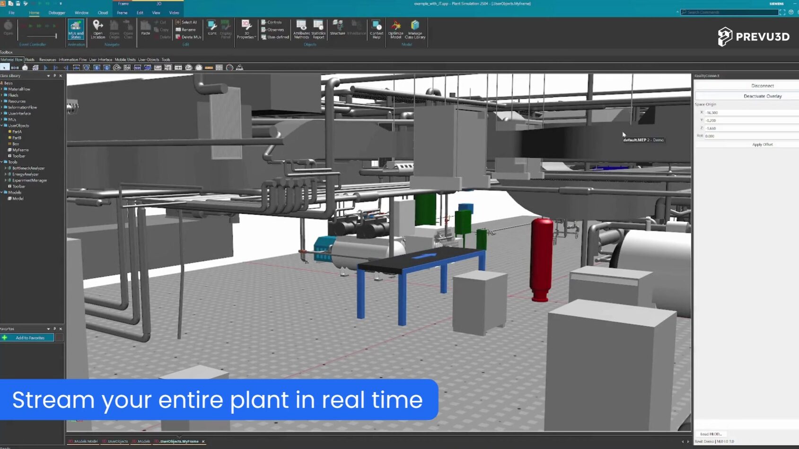
Task: Click Disconnect in RealityConnect panel
Action: [762, 86]
